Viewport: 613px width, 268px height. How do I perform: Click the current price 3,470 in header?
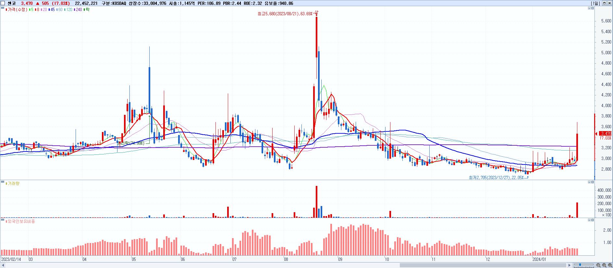[x=27, y=3]
